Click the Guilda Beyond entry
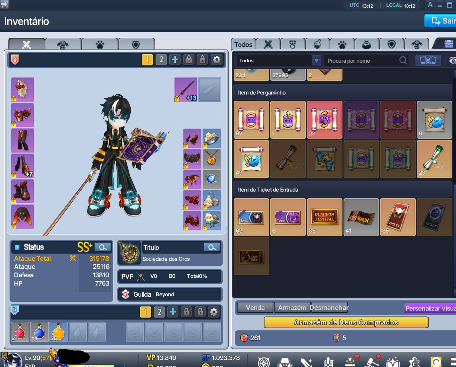Viewport: 456px width, 367px height. [170, 294]
